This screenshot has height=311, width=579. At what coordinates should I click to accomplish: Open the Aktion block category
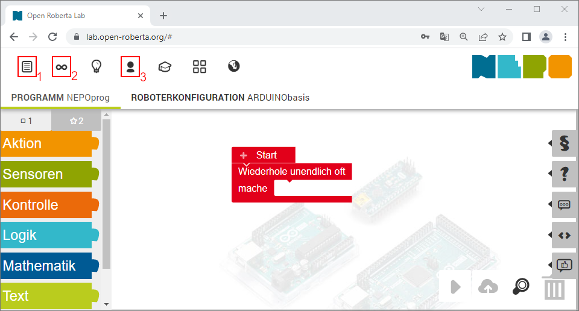[49, 143]
